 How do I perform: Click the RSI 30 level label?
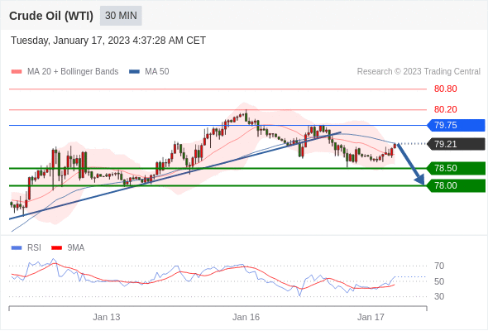tap(439, 296)
